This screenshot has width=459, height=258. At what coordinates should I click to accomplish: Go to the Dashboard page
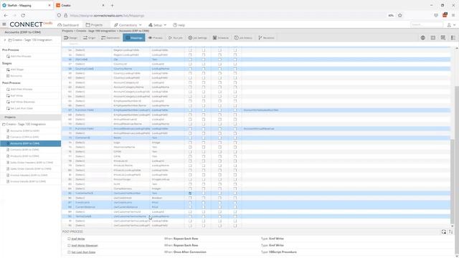(68, 25)
